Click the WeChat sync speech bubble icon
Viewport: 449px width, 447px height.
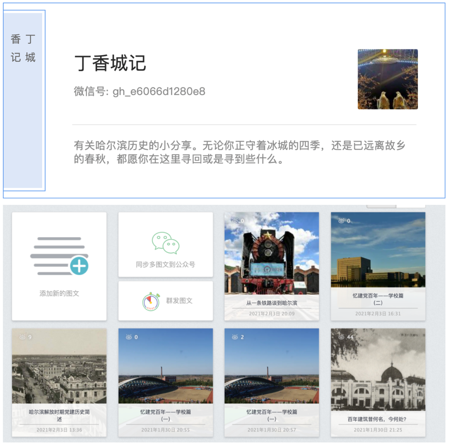[165, 243]
